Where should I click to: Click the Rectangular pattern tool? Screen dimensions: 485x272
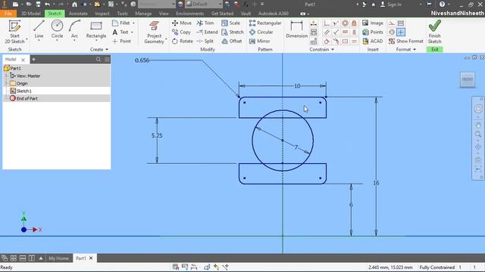coord(265,23)
